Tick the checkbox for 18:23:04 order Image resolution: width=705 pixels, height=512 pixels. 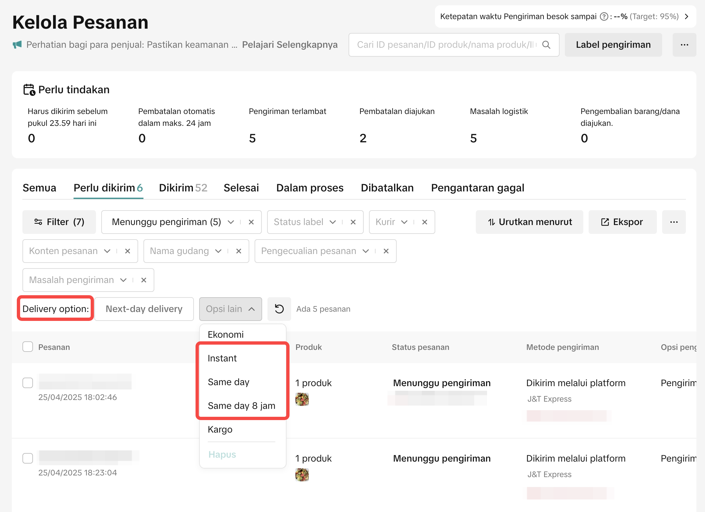click(x=28, y=458)
